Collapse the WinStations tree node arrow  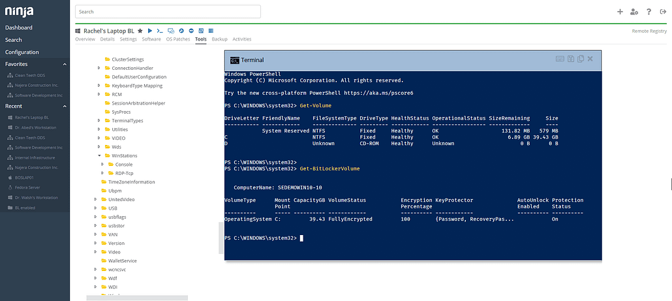(99, 155)
